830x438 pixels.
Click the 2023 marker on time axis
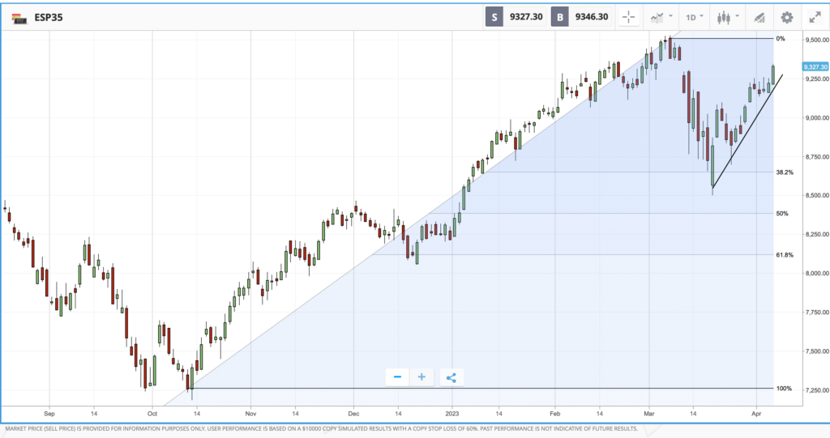click(452, 411)
